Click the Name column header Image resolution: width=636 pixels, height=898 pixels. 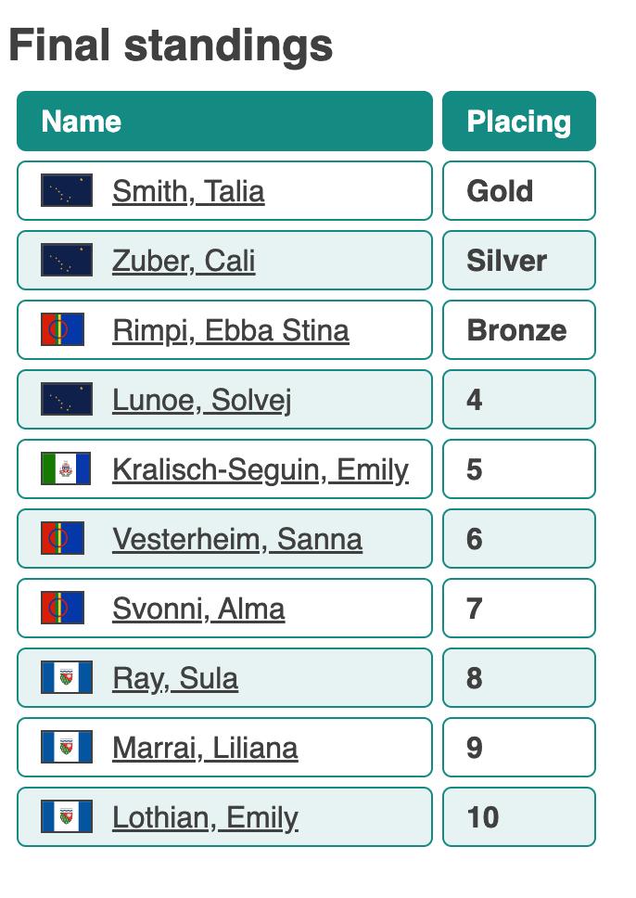point(224,122)
